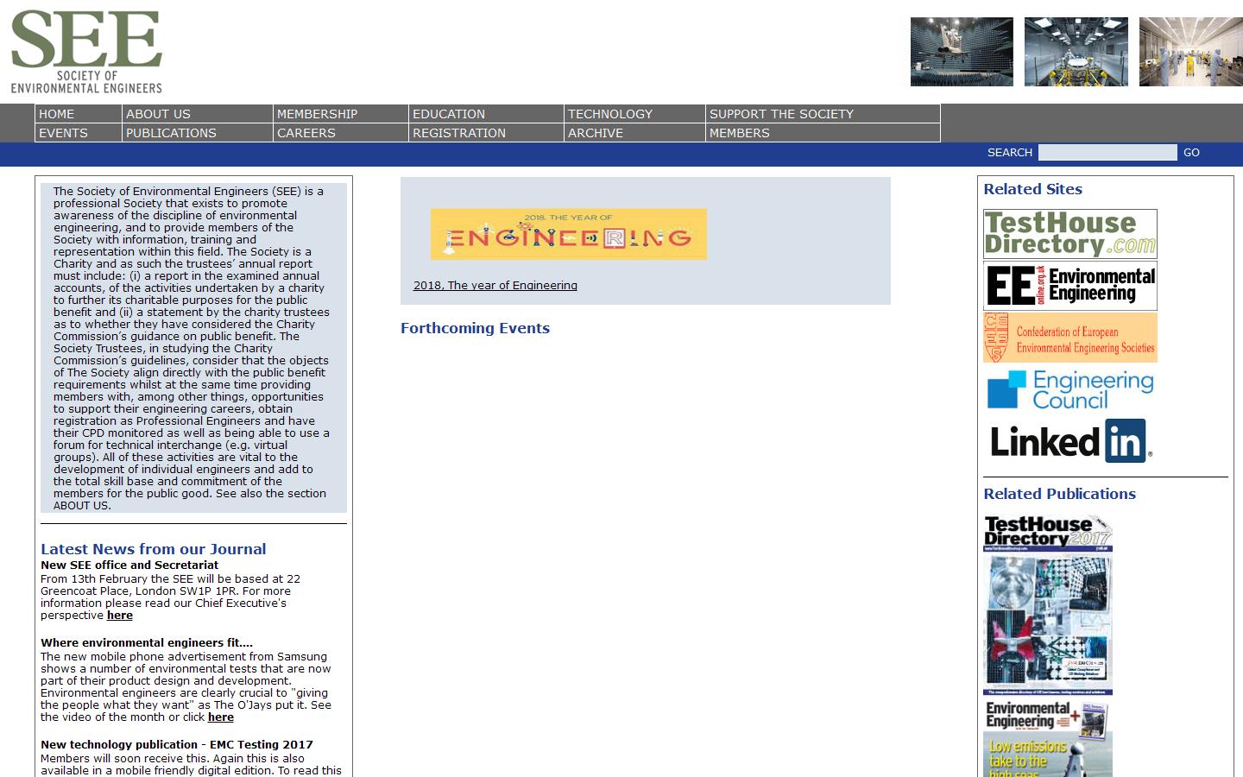Image resolution: width=1243 pixels, height=777 pixels.
Task: Click the 2018 Year of Engineering banner image
Action: click(568, 234)
